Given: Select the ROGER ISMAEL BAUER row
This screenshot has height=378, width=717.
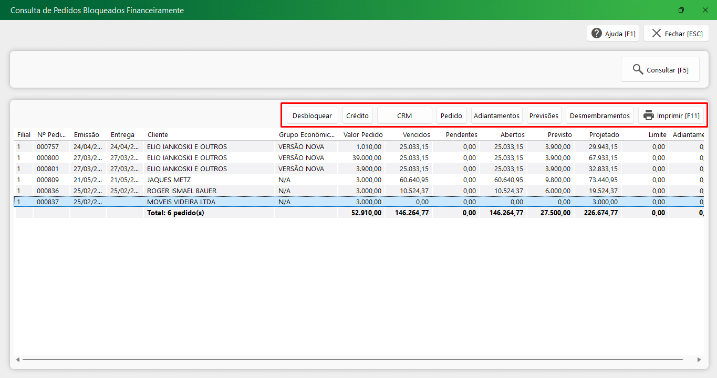Looking at the screenshot, I should (181, 191).
